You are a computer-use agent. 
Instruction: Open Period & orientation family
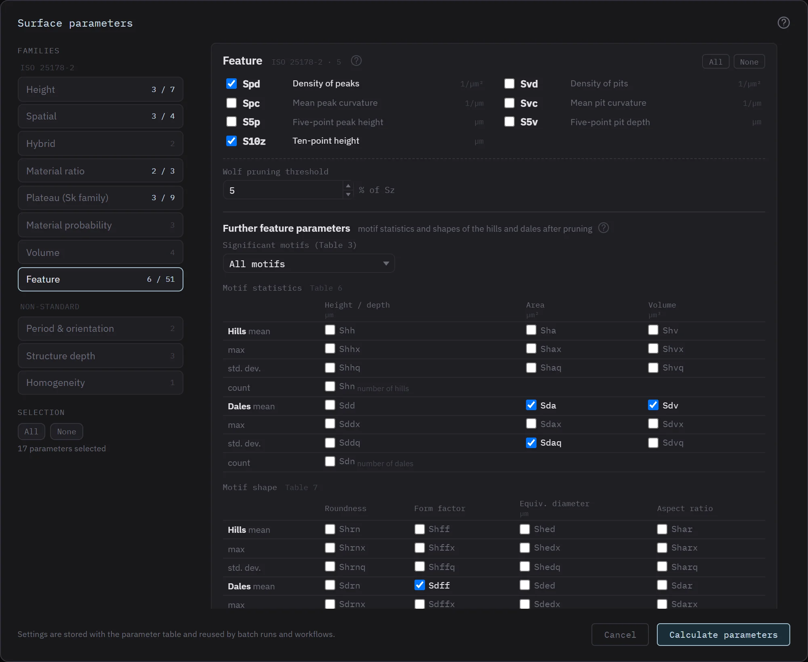pos(100,329)
